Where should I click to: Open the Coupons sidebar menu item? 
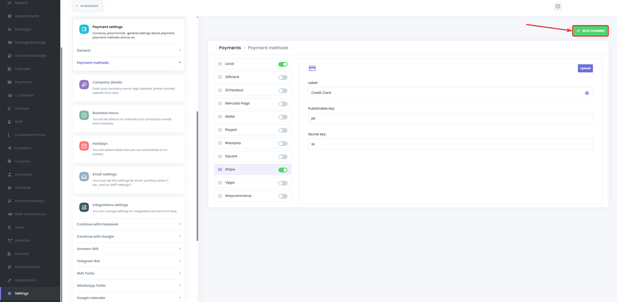coord(22,161)
